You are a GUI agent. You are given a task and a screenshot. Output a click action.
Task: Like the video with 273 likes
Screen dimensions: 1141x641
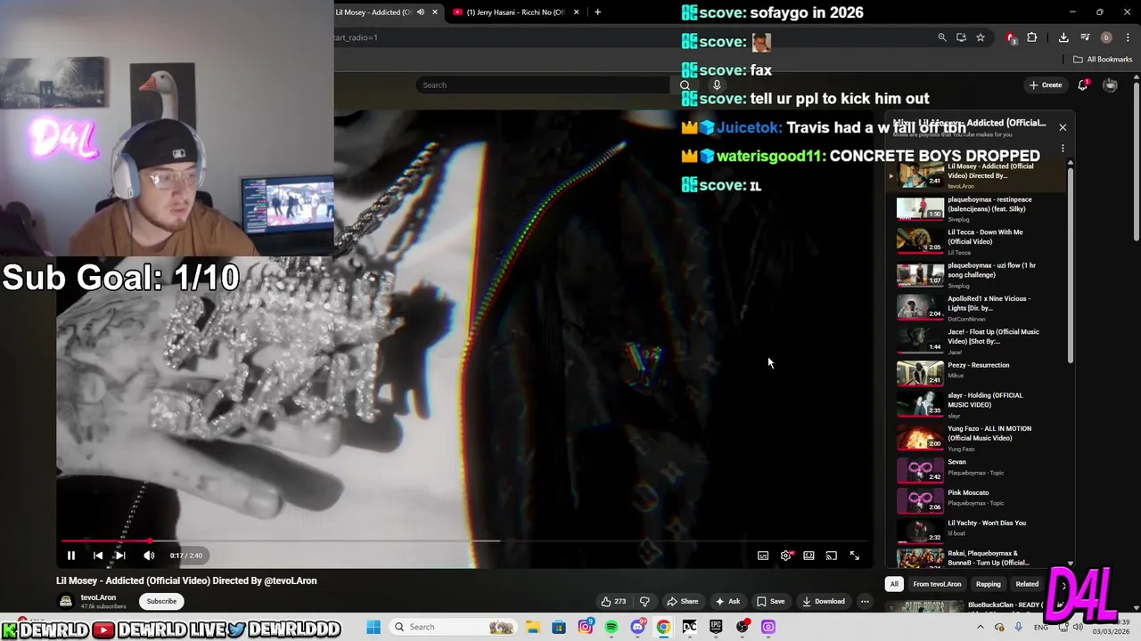coord(613,601)
